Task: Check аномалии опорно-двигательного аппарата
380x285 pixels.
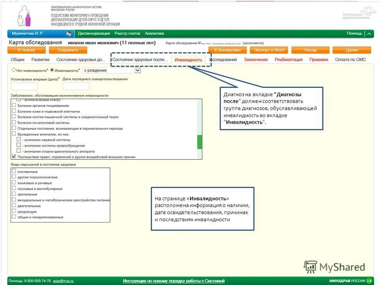Action: tap(19, 151)
